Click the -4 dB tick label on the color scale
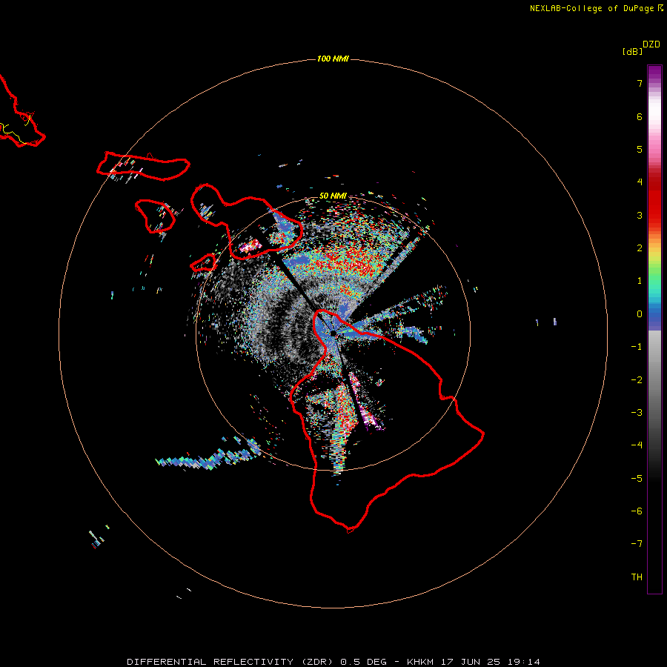The width and height of the screenshot is (667, 667). [637, 445]
